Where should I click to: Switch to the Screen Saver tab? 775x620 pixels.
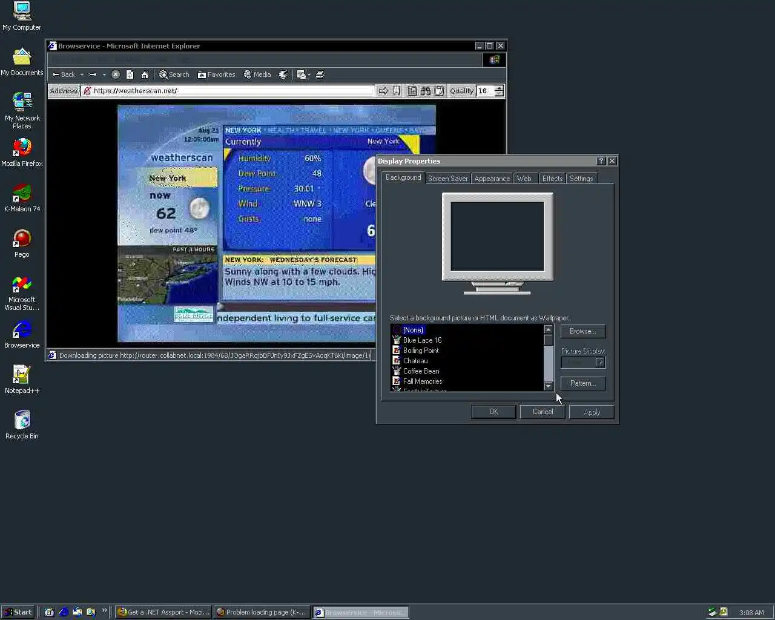coord(447,179)
